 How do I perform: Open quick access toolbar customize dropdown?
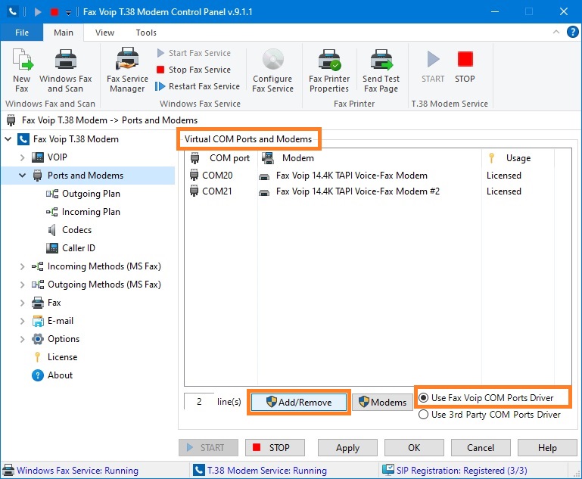[68, 13]
